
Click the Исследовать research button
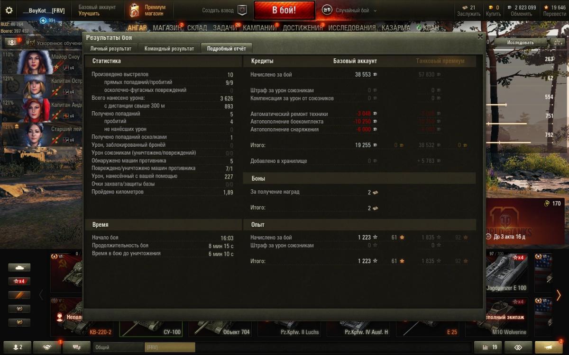click(520, 42)
